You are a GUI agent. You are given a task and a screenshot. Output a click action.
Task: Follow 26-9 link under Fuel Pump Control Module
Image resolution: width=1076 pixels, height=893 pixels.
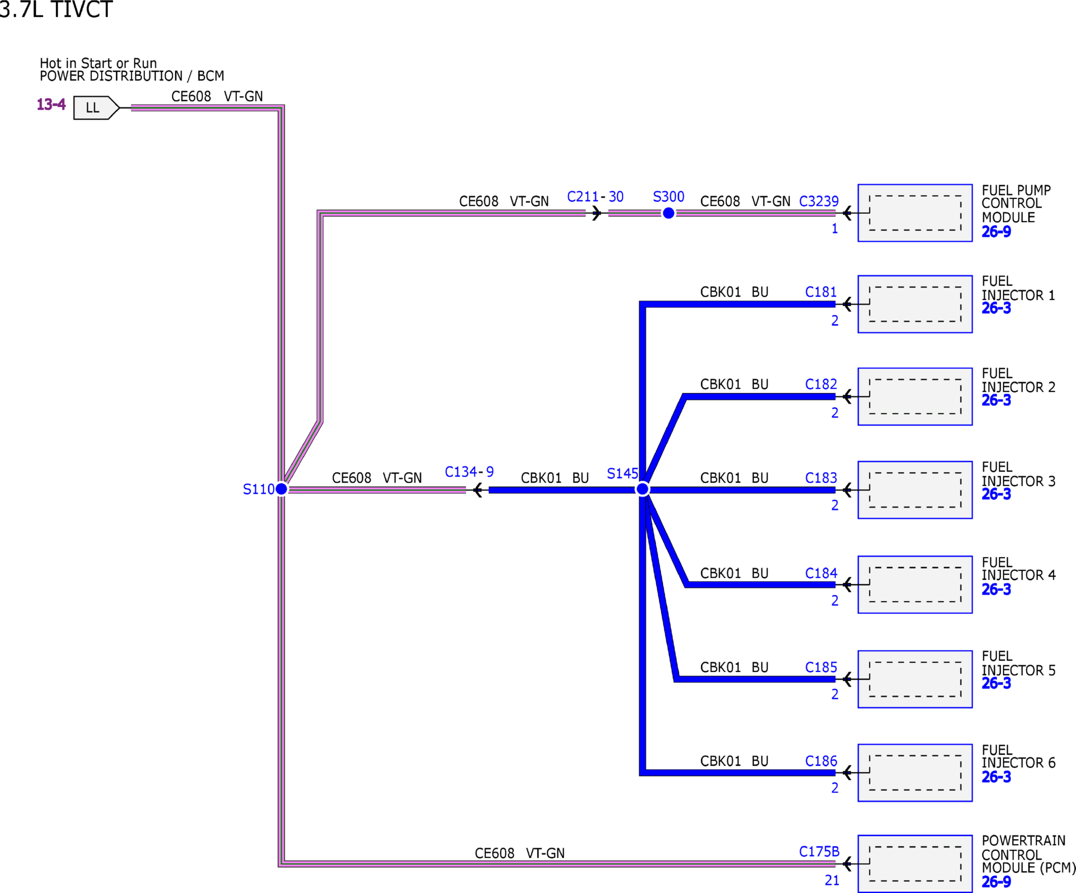click(996, 231)
